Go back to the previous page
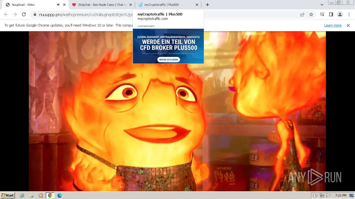Viewport: 355px width, 199px height. 6,14
